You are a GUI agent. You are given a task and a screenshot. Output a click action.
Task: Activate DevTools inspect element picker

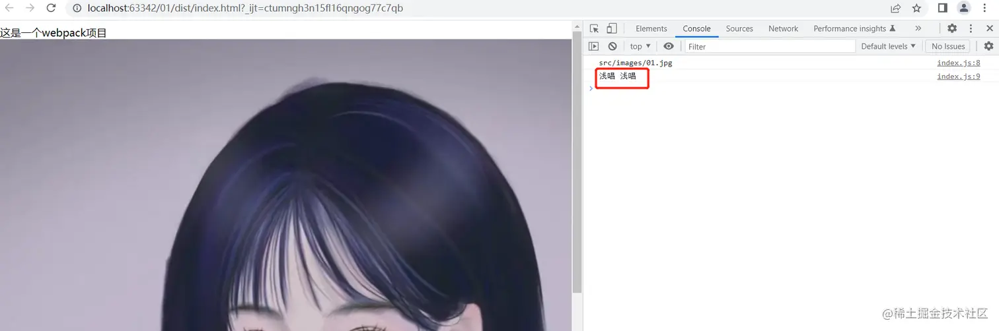coord(594,28)
